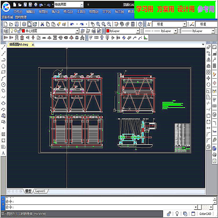Click the Match Properties brush icon
Screen dimensions: 218x218
[x=59, y=24]
